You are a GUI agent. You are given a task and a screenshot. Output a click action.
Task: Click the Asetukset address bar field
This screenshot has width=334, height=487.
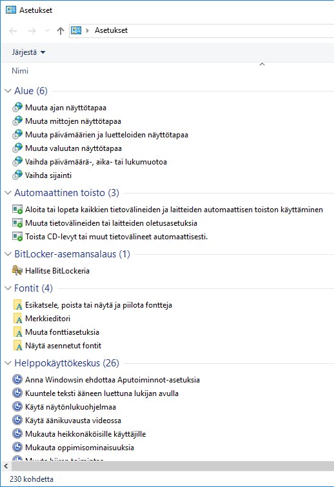201,30
